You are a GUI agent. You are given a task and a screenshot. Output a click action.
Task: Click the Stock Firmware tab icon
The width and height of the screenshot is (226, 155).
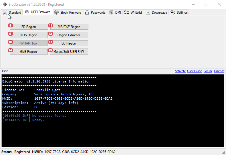[x=56, y=13]
